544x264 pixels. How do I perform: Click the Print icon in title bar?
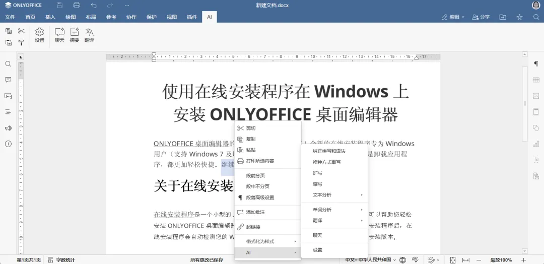click(x=77, y=5)
